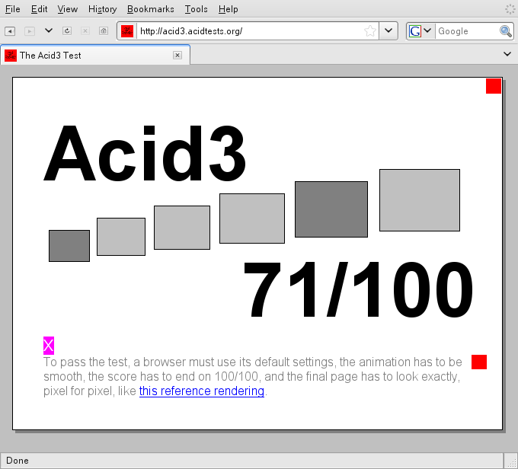
Task: Close The Acid3 Test tab
Action: coord(177,55)
